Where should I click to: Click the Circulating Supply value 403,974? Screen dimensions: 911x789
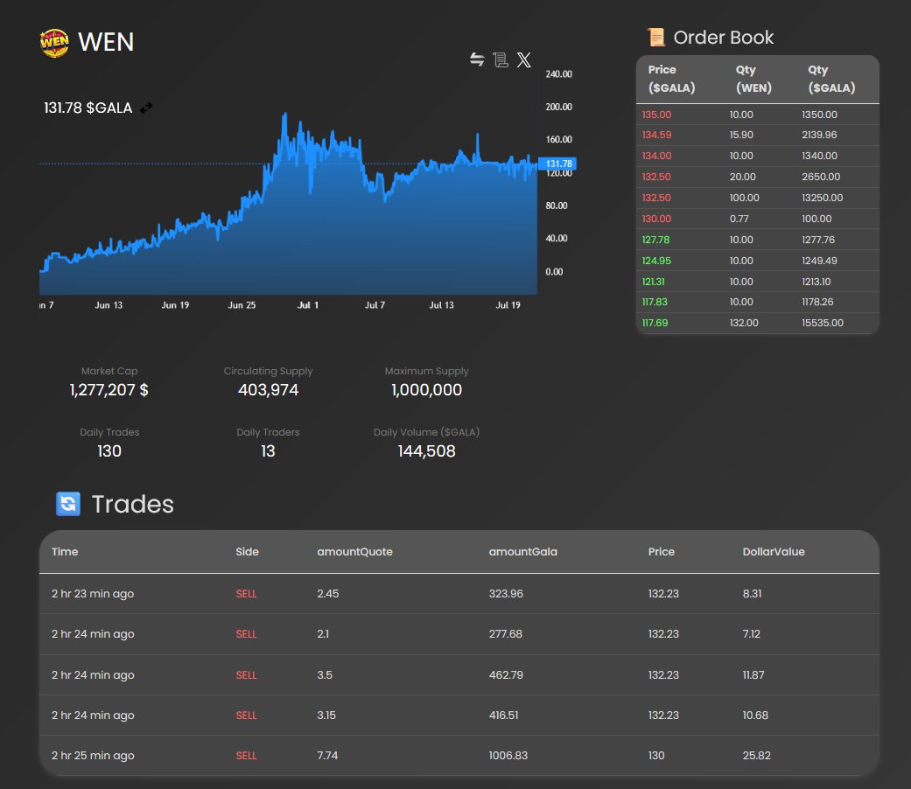pos(268,389)
